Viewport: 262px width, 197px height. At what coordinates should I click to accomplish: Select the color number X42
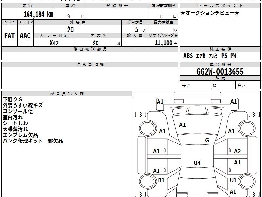click(x=54, y=43)
